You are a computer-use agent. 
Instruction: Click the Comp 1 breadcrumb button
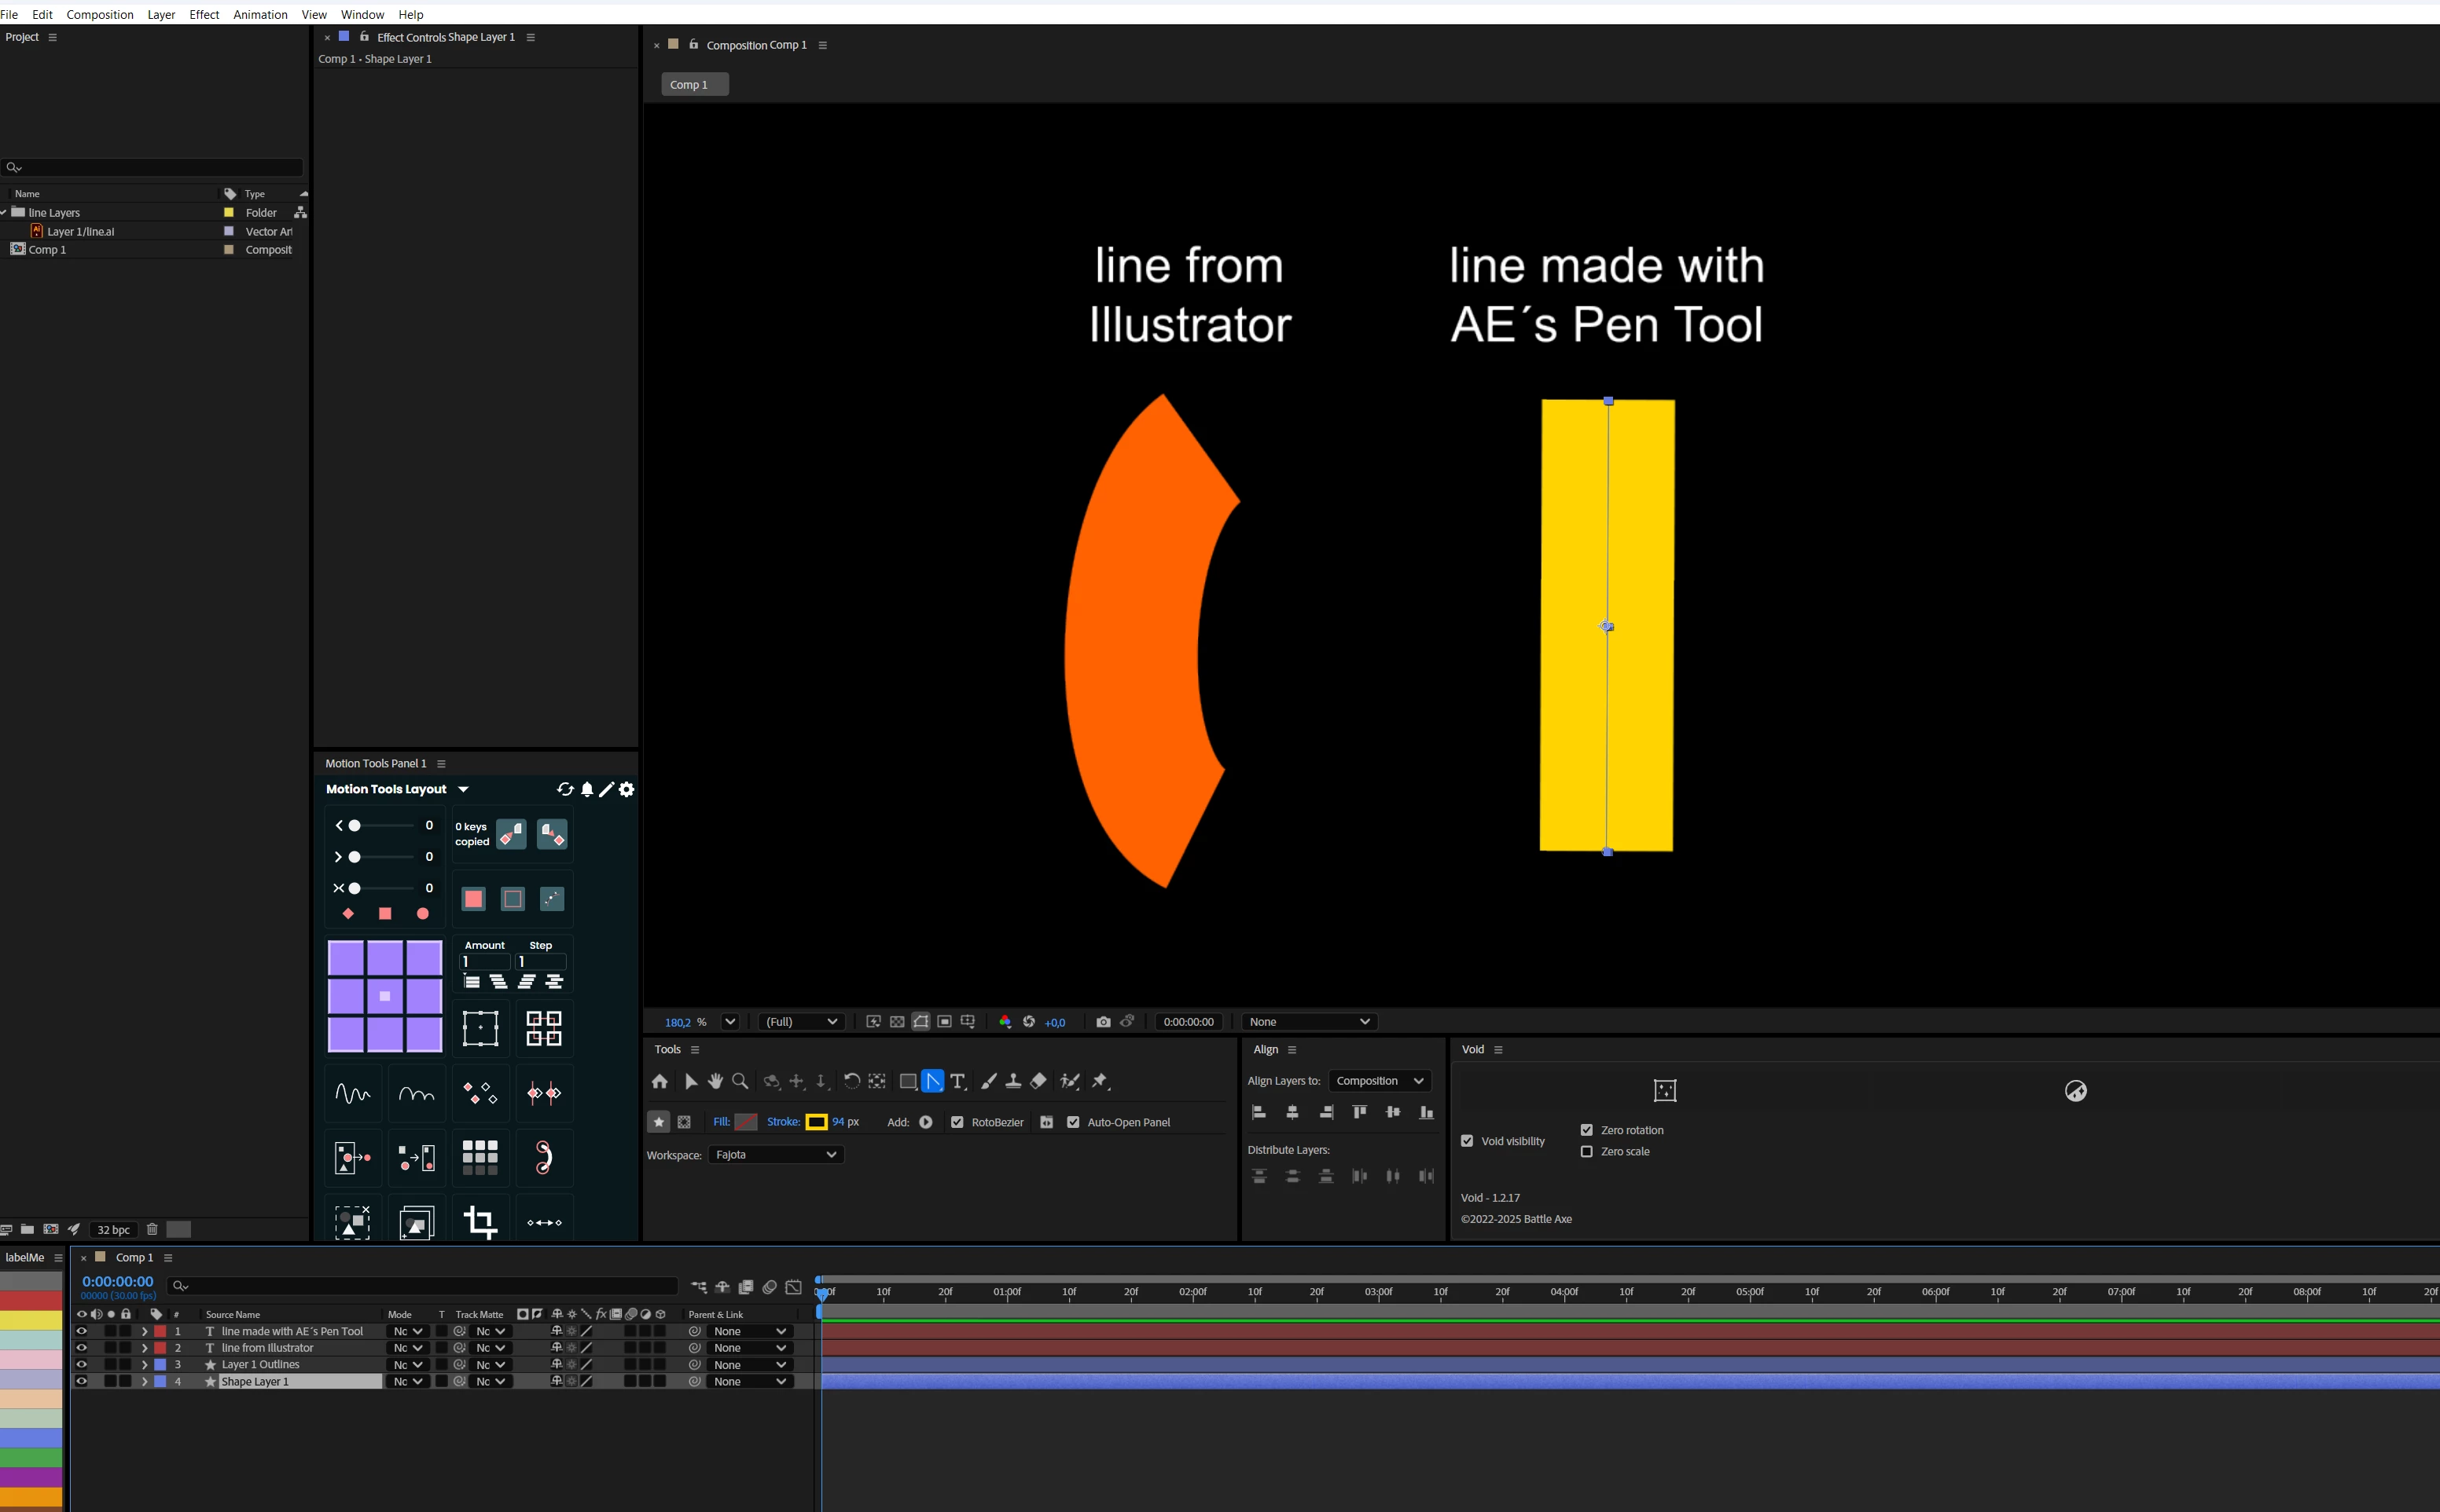point(693,85)
